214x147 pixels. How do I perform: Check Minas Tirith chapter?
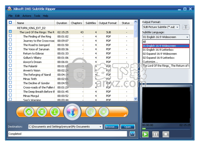click(10, 78)
